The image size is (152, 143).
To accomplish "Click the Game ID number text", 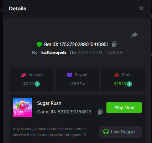I will (74, 112).
